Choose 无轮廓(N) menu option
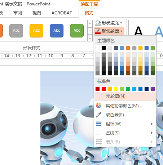 [x=125, y=96]
